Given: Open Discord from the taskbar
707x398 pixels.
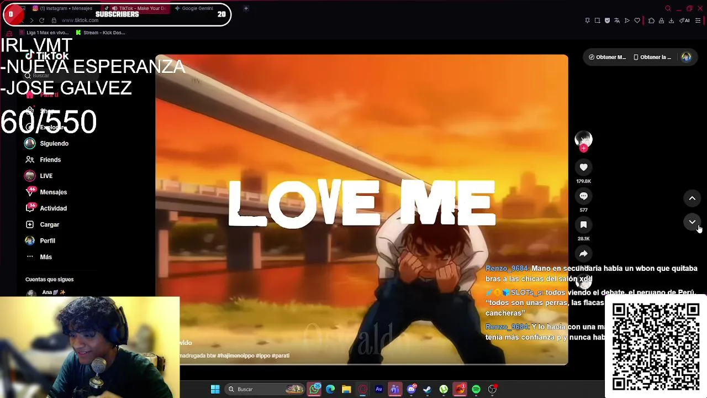Looking at the screenshot, I should click(x=411, y=389).
